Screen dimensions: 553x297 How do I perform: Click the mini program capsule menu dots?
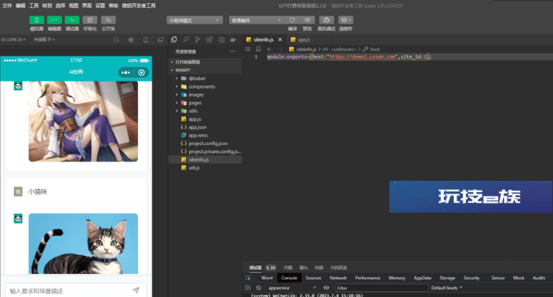(x=126, y=73)
